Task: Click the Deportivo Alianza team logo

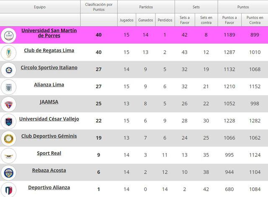Action: click(8, 189)
